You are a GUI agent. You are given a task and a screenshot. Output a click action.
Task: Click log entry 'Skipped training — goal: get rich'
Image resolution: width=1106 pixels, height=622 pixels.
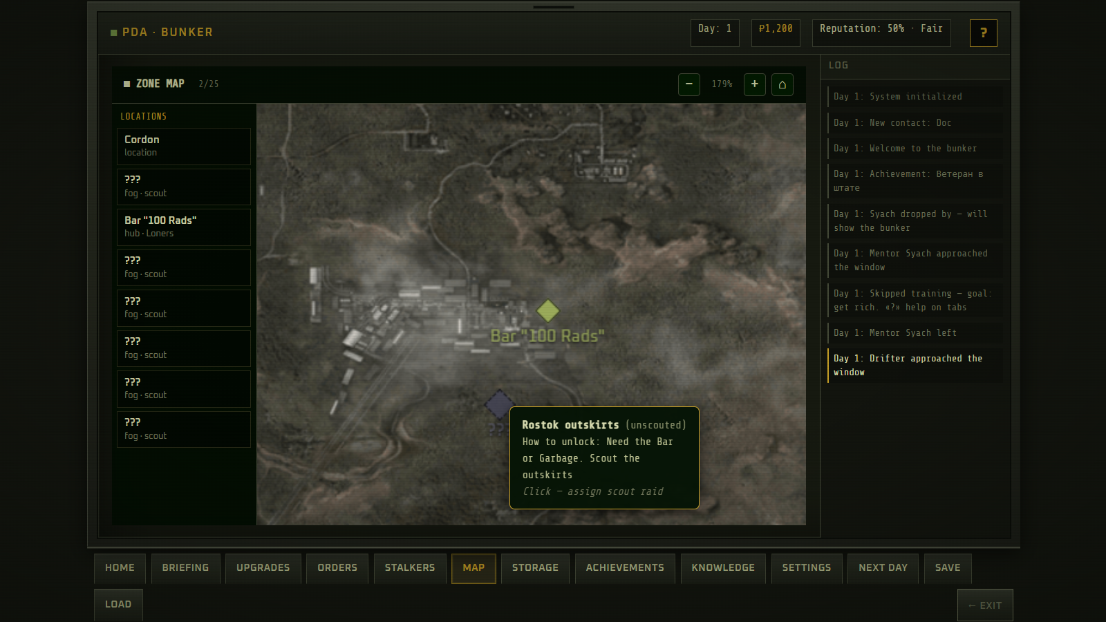click(915, 301)
